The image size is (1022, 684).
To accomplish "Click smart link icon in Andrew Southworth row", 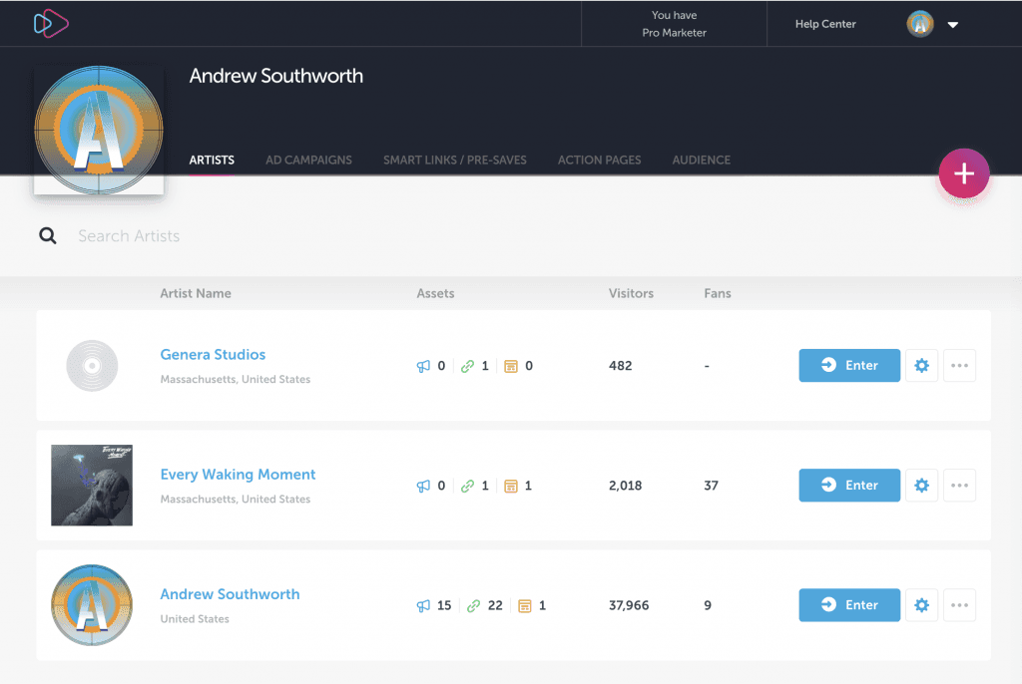I will (x=474, y=606).
